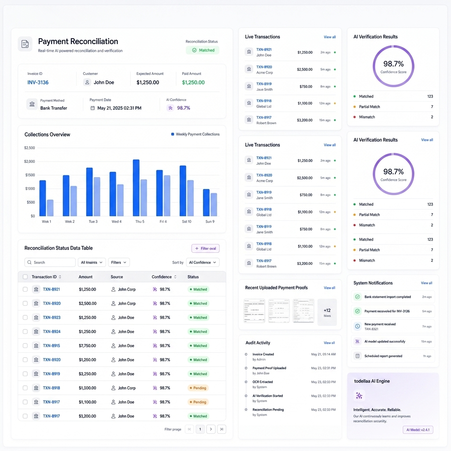
Task: Select the TXN-8919 $3,250.00 row checkbox
Action: [x=25, y=374]
